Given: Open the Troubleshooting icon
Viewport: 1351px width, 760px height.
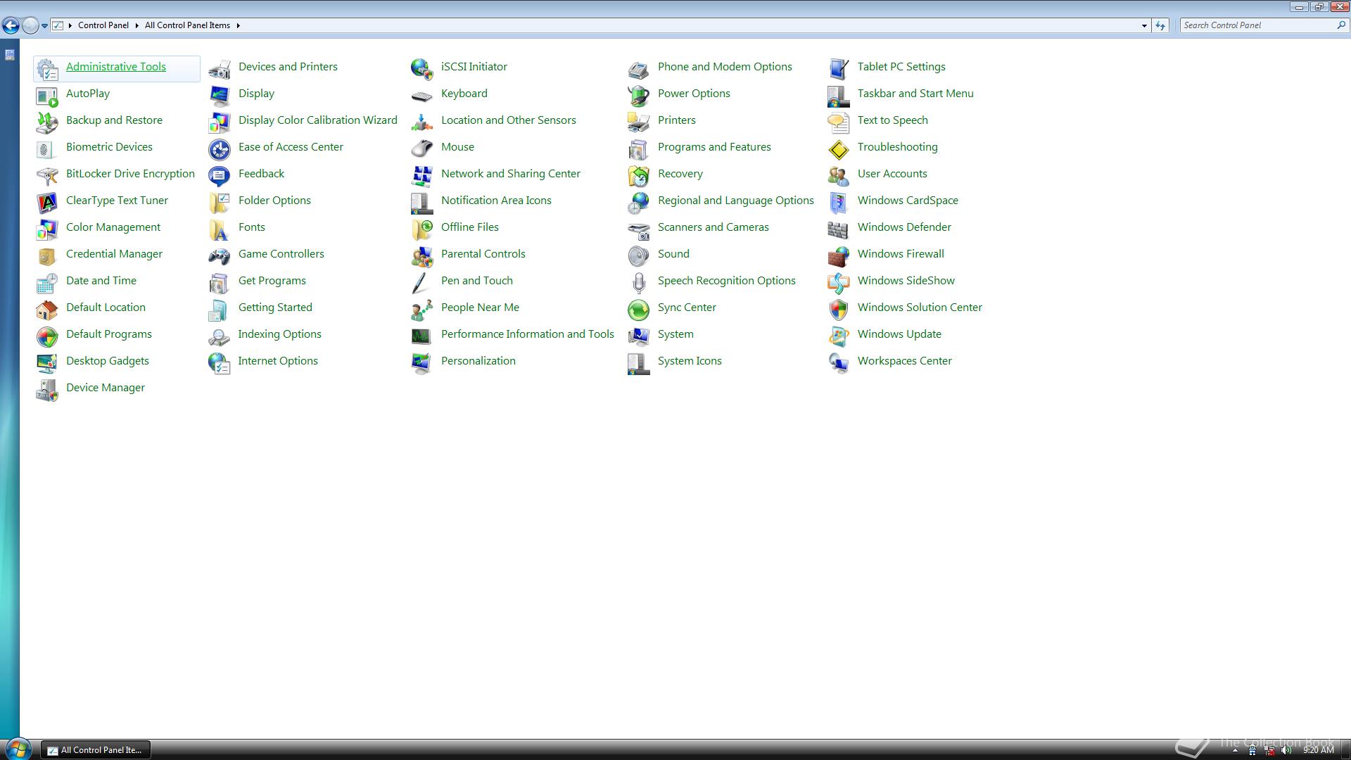Looking at the screenshot, I should pos(839,149).
